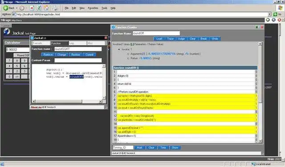Open the Misc tab in Jackal
This screenshot has width=285, height=167.
[x=96, y=43]
